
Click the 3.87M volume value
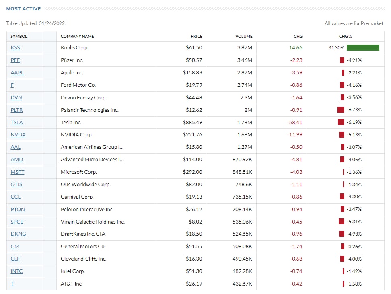click(x=245, y=47)
